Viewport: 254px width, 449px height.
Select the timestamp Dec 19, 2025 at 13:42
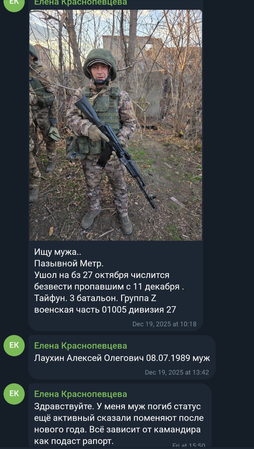(177, 373)
